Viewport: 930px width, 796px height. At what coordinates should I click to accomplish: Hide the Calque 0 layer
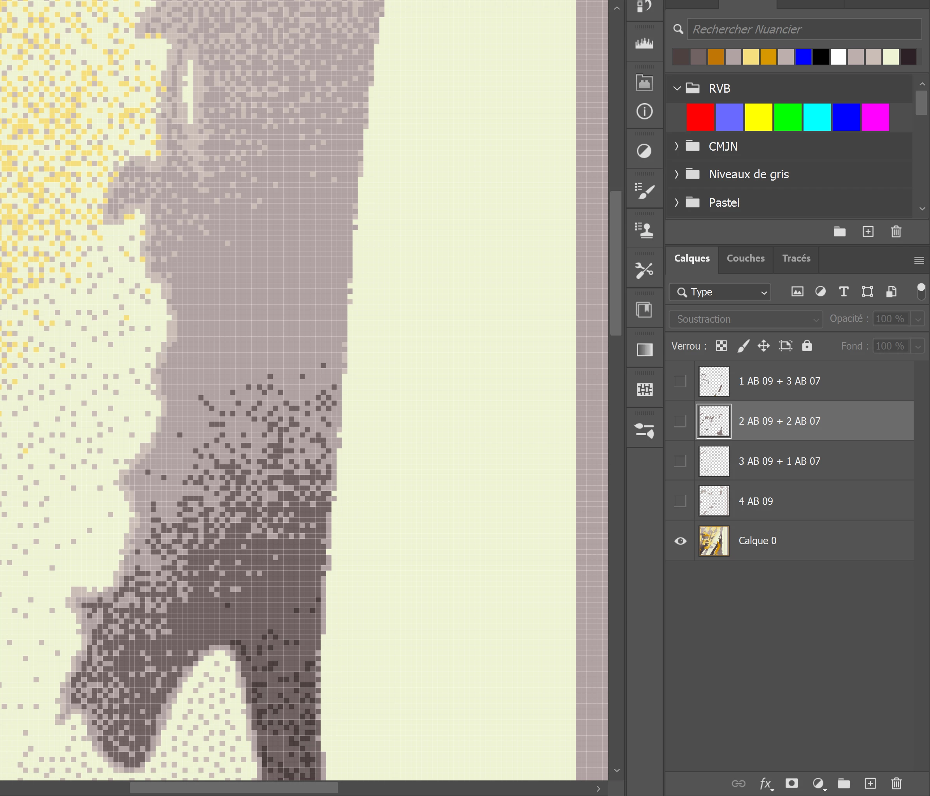680,541
